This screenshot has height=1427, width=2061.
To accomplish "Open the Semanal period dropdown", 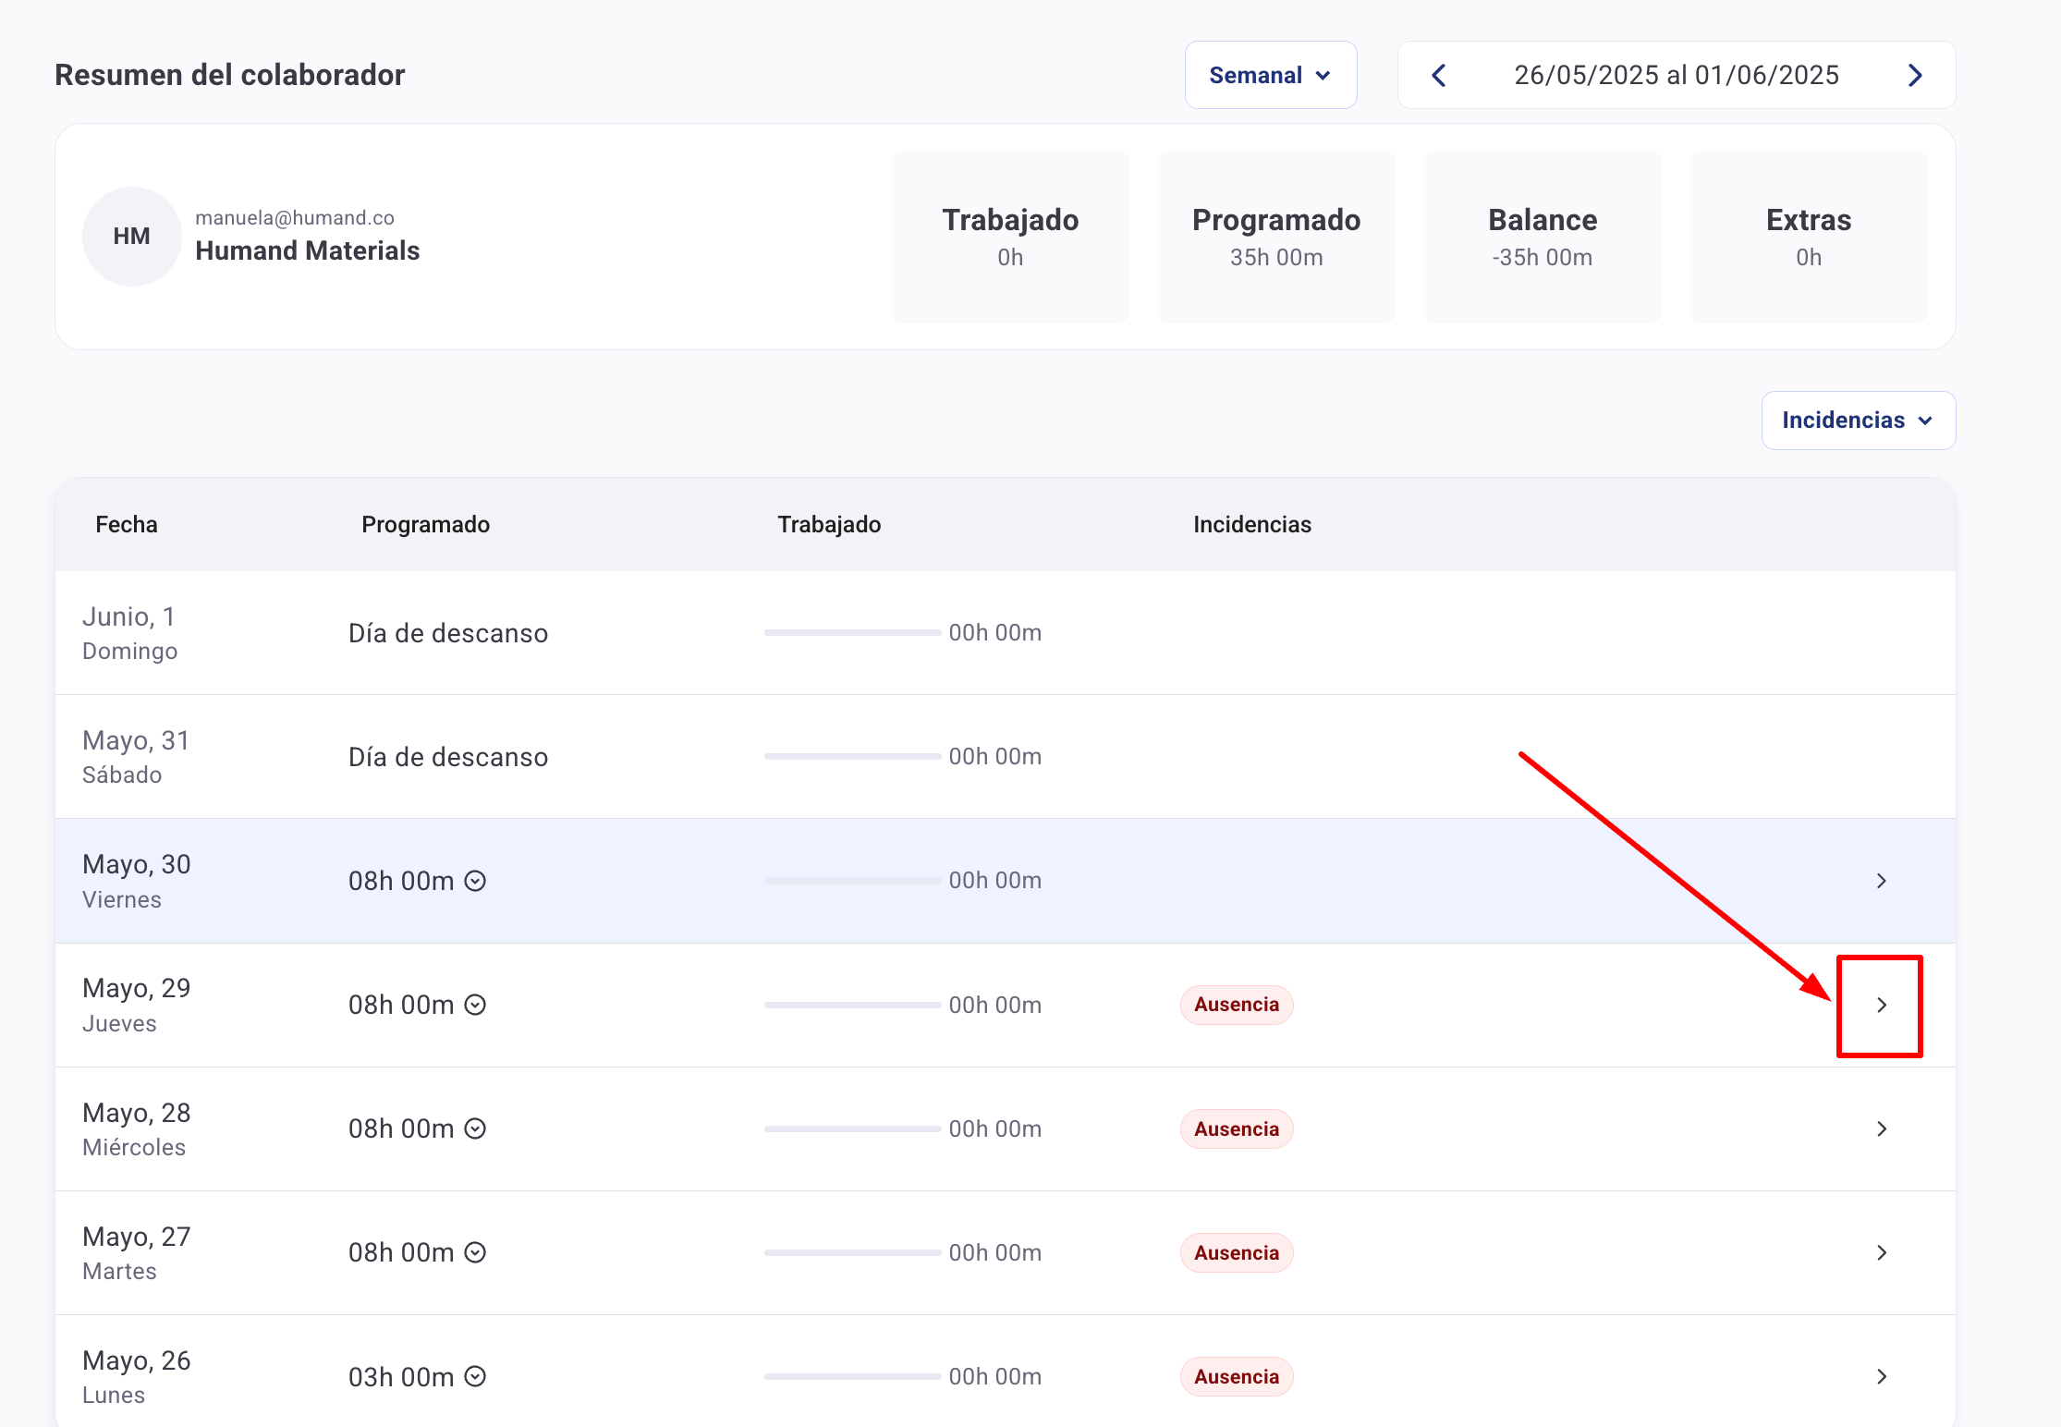I will tap(1270, 75).
